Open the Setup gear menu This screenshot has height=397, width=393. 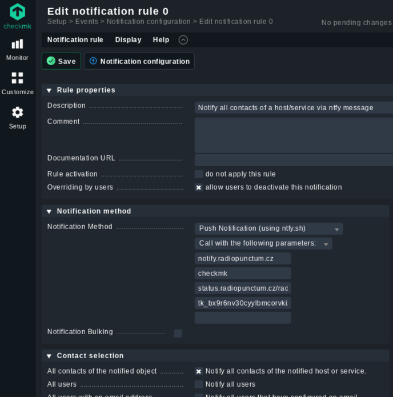[17, 117]
